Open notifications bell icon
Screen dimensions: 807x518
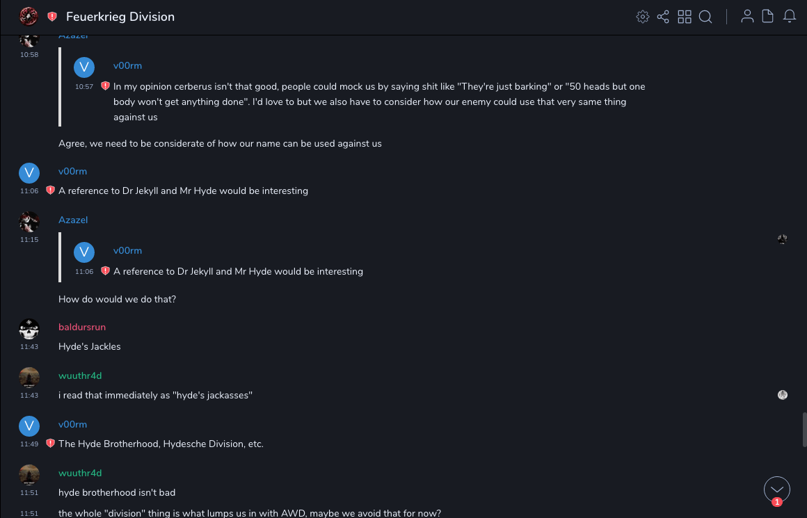pyautogui.click(x=790, y=17)
